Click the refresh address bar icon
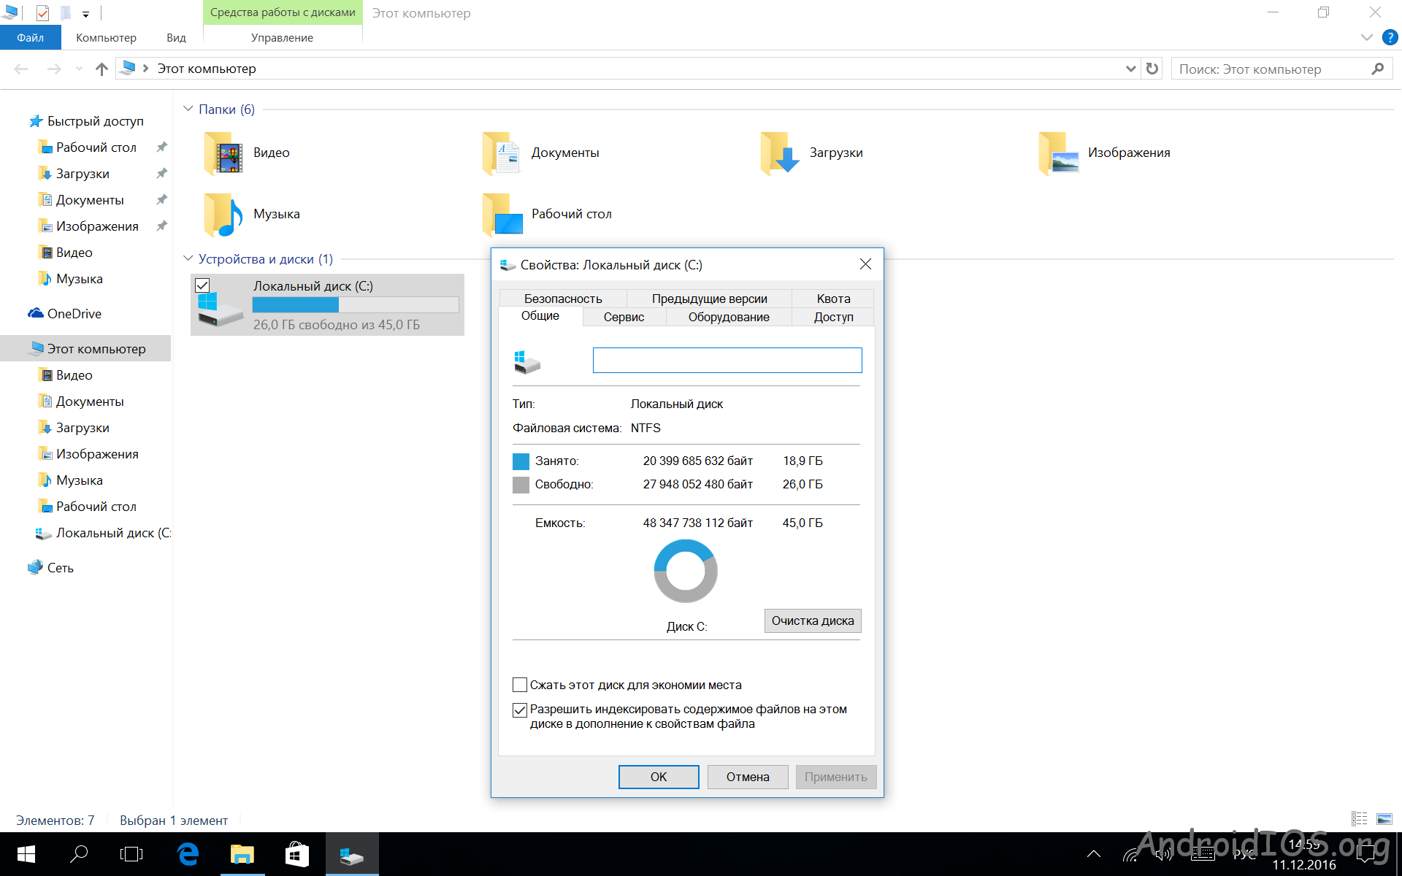This screenshot has width=1402, height=876. [1152, 69]
